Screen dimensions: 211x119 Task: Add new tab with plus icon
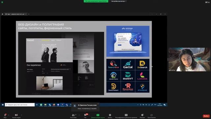[29, 14]
